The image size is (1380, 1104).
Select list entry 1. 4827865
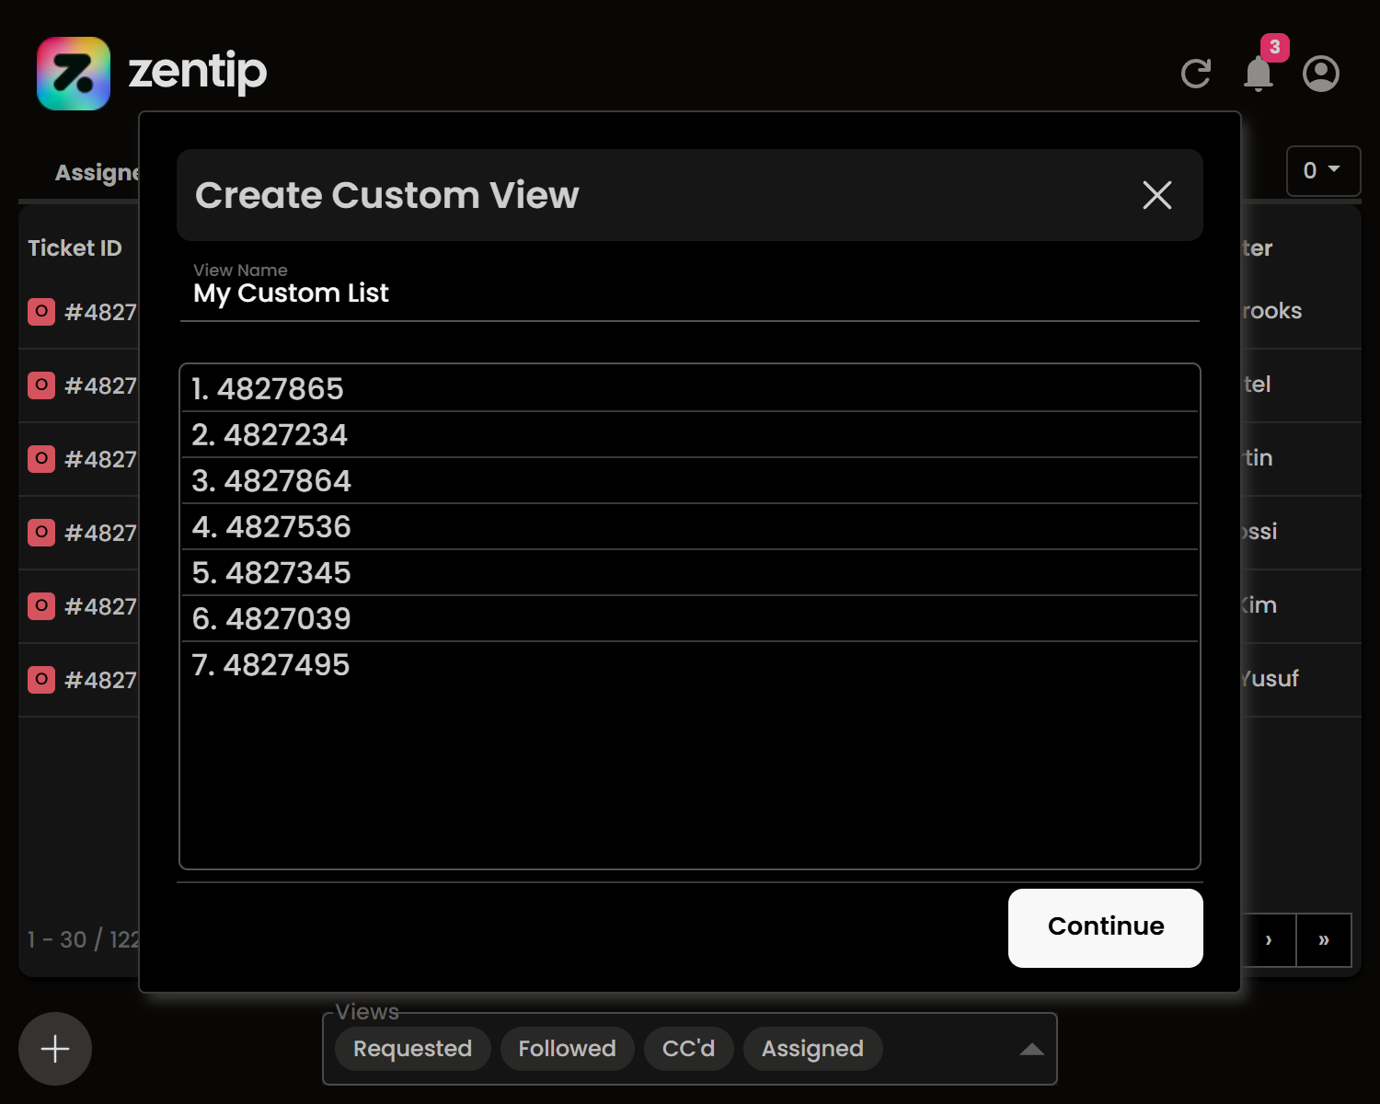tap(690, 388)
